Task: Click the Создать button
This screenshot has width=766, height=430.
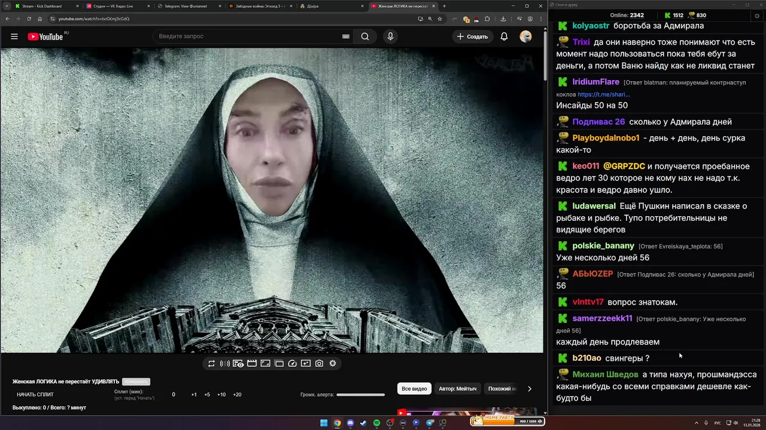Action: point(473,36)
